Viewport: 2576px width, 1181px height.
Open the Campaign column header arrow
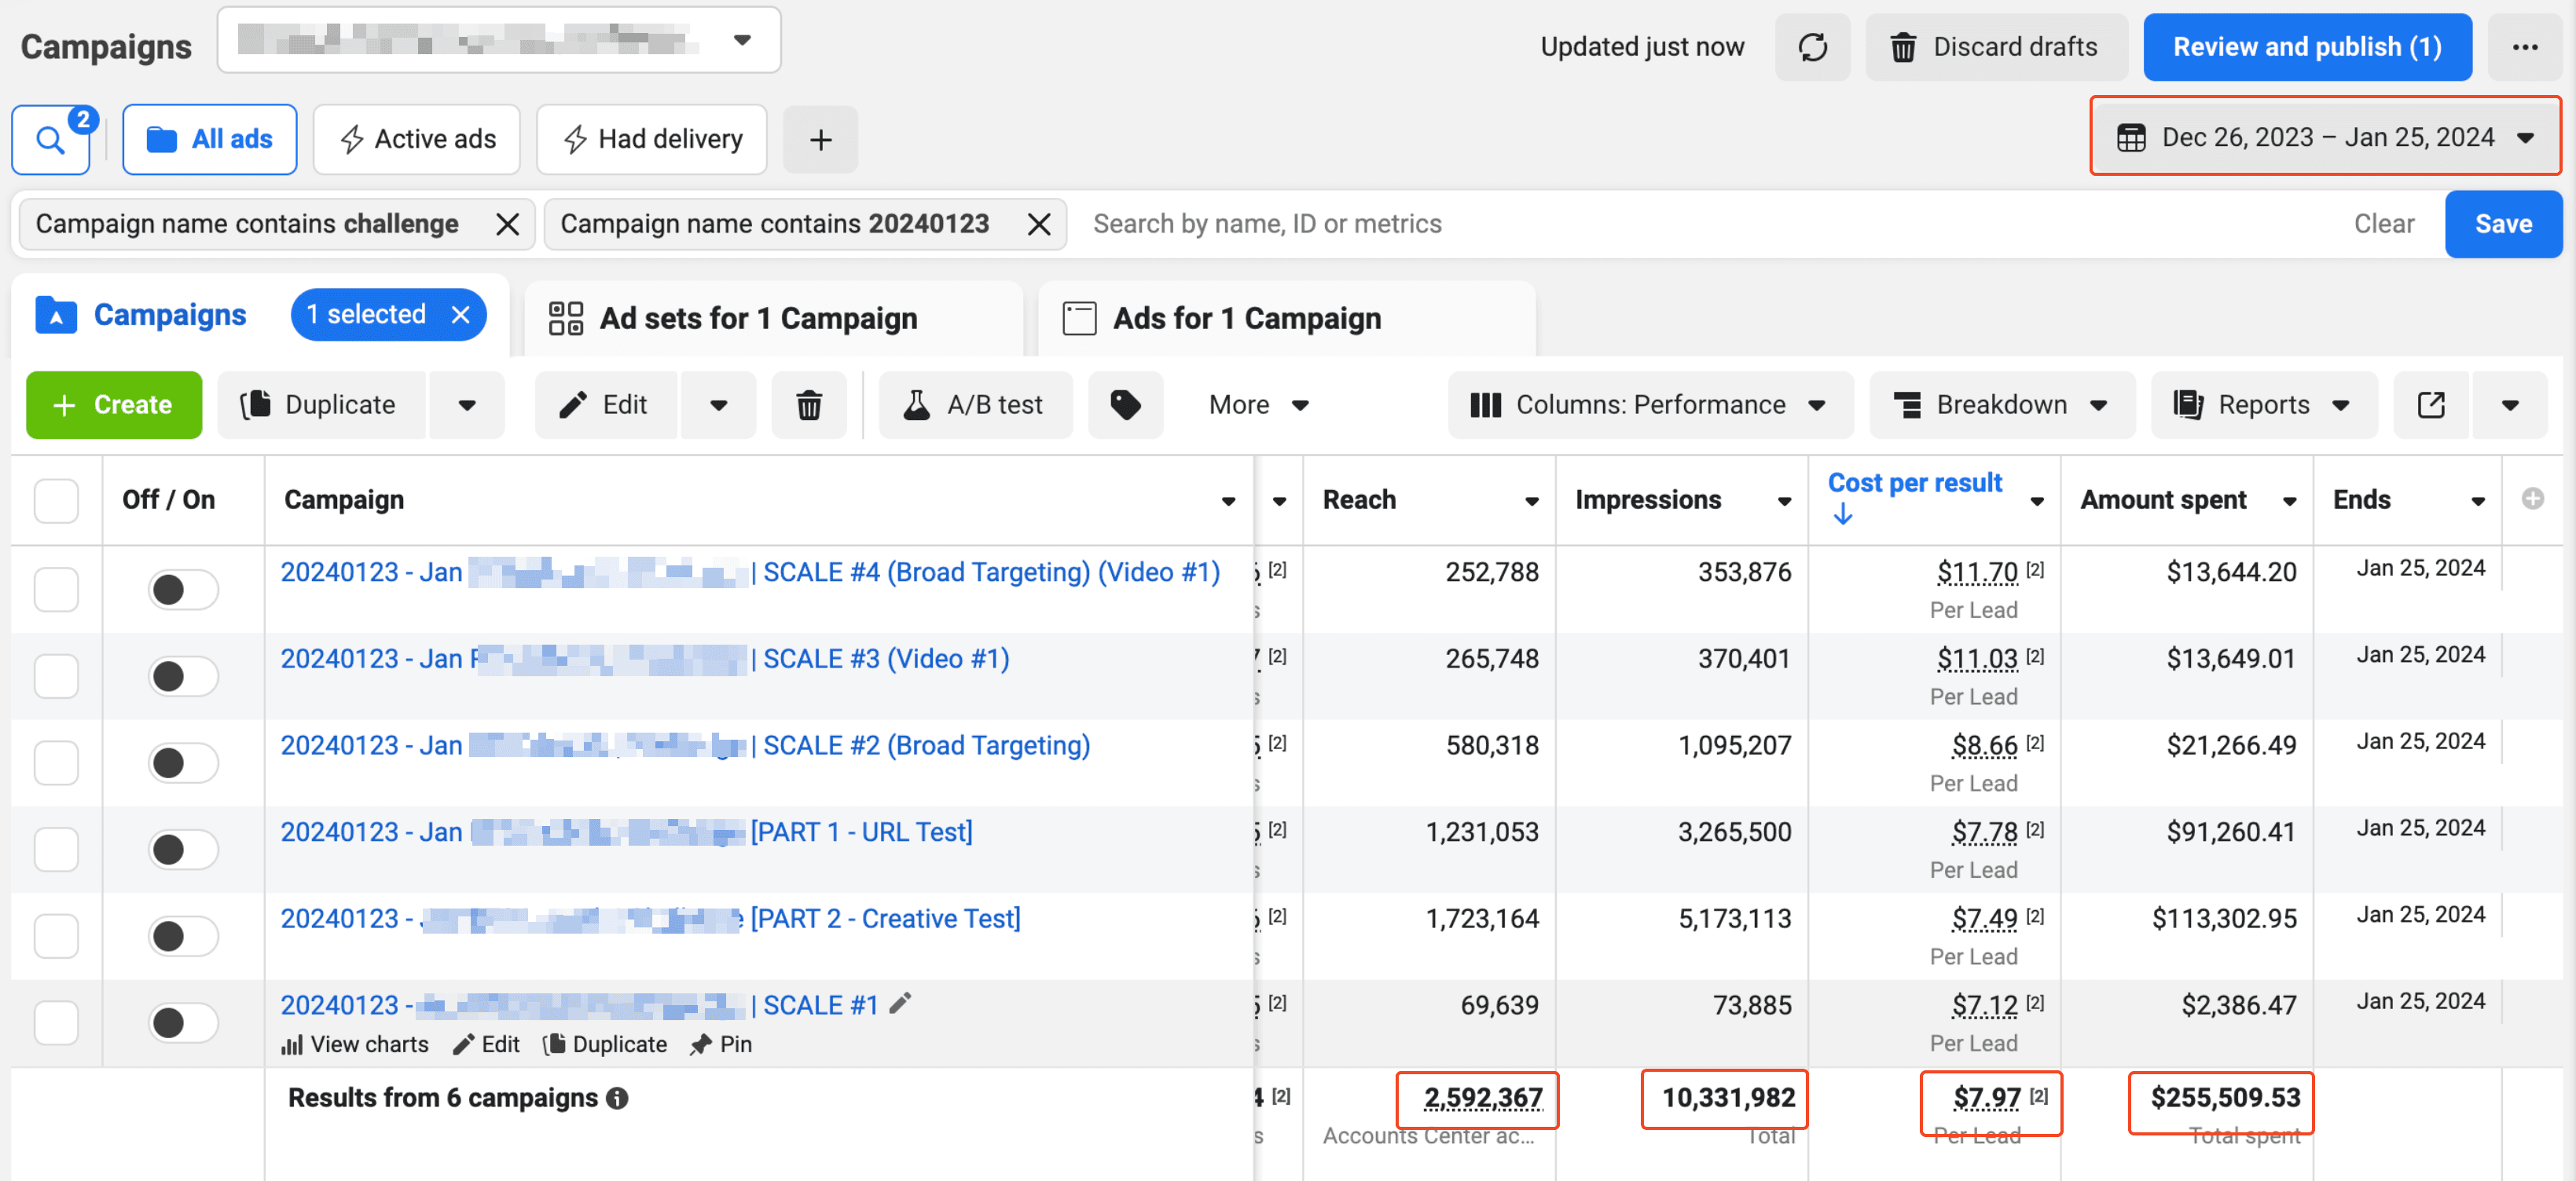(x=1228, y=500)
